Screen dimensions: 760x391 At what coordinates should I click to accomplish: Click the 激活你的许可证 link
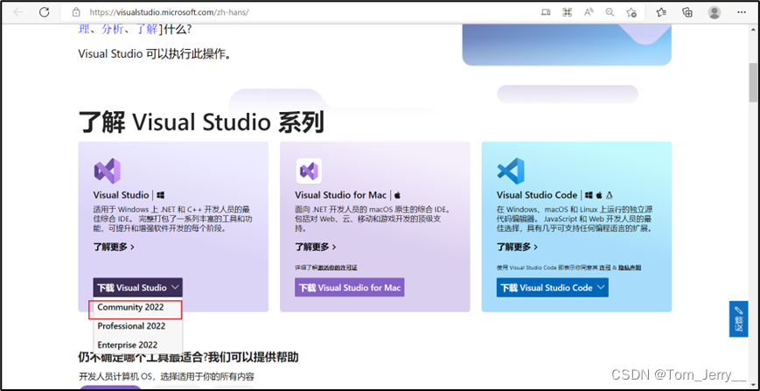pyautogui.click(x=338, y=268)
